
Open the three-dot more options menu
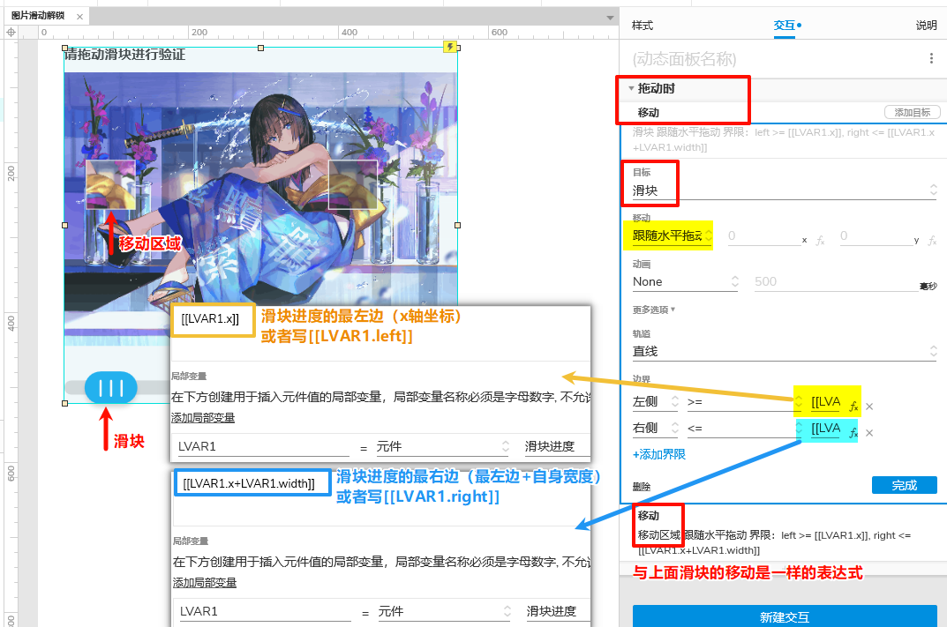[x=931, y=58]
